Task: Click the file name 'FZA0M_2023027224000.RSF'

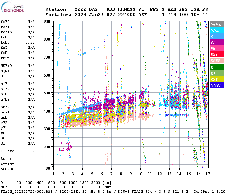Action: click(x=27, y=192)
